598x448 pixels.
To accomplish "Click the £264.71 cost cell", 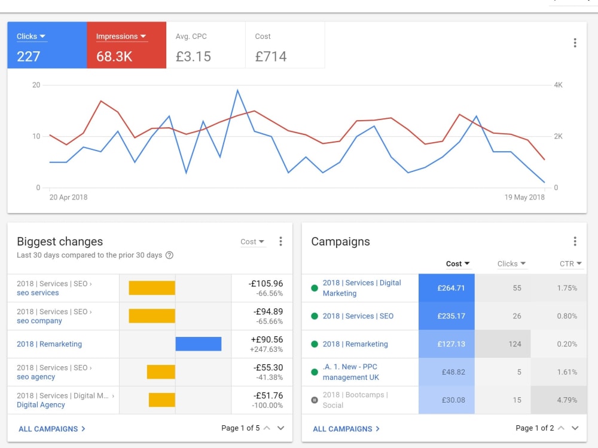I will (447, 288).
